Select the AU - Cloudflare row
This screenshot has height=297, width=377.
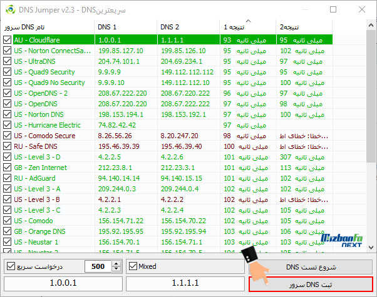click(168, 40)
